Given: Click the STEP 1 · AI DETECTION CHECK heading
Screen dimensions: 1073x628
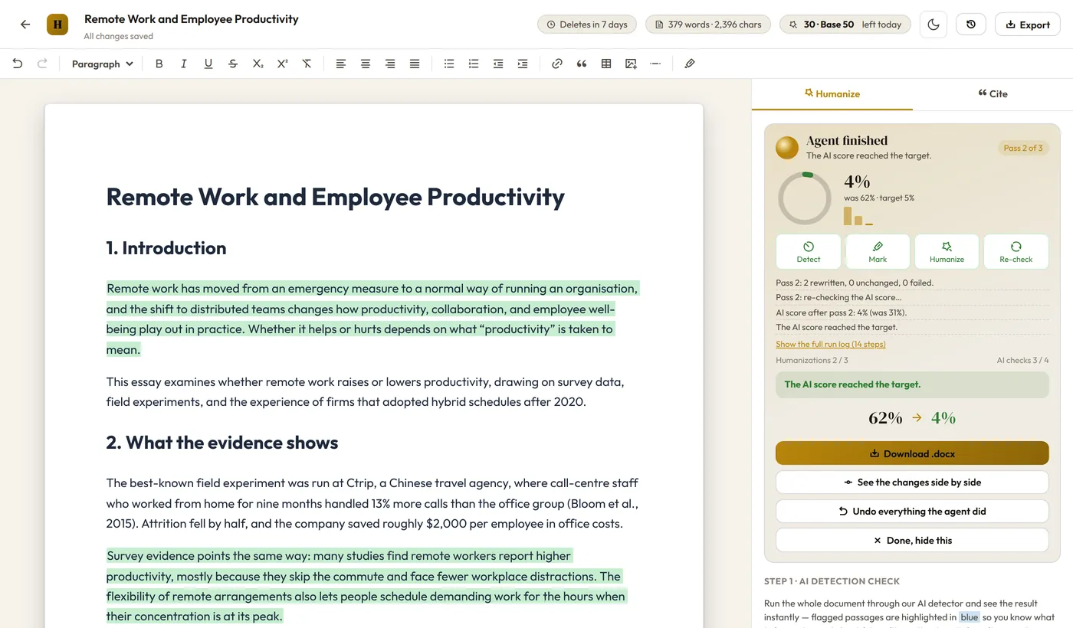Looking at the screenshot, I should (x=832, y=581).
